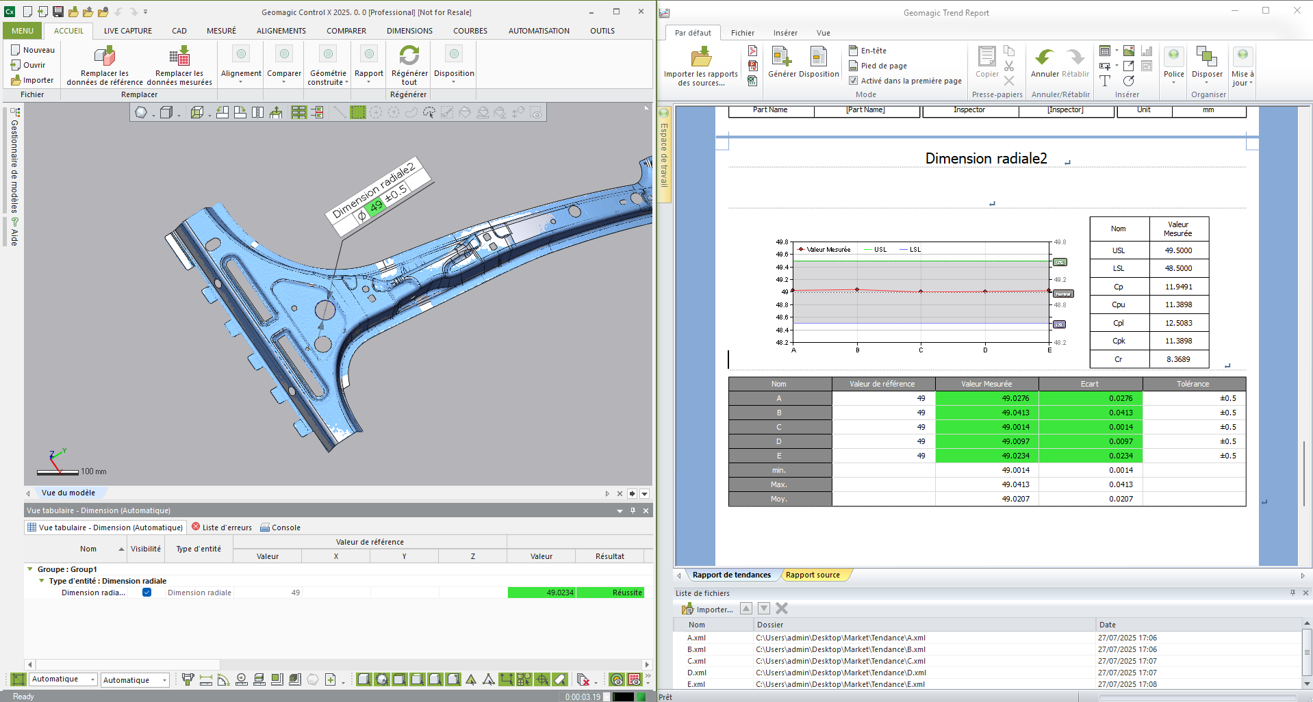Screen dimensions: 1313x702
Task: Expand the Alignement dropdown menu
Action: point(241,82)
